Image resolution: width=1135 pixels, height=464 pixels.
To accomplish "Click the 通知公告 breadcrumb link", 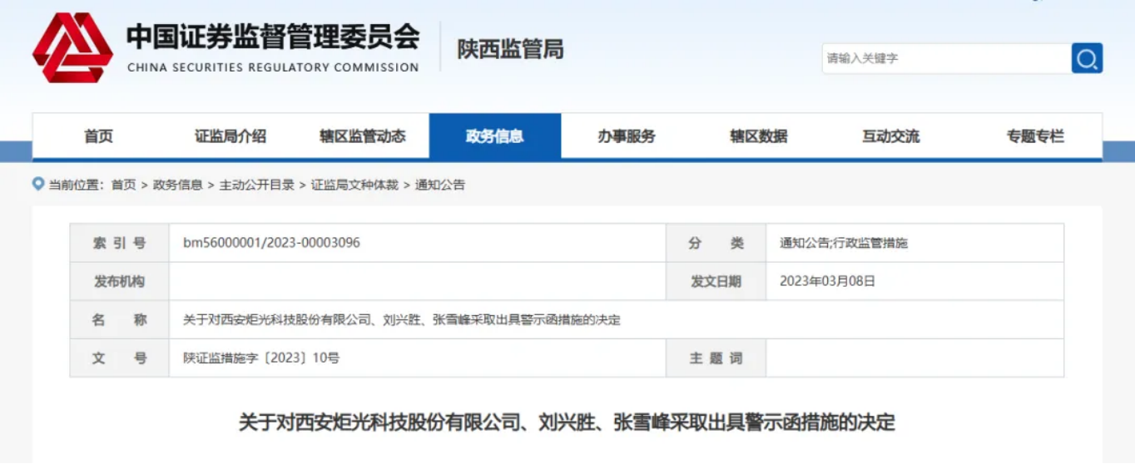I will (x=439, y=185).
